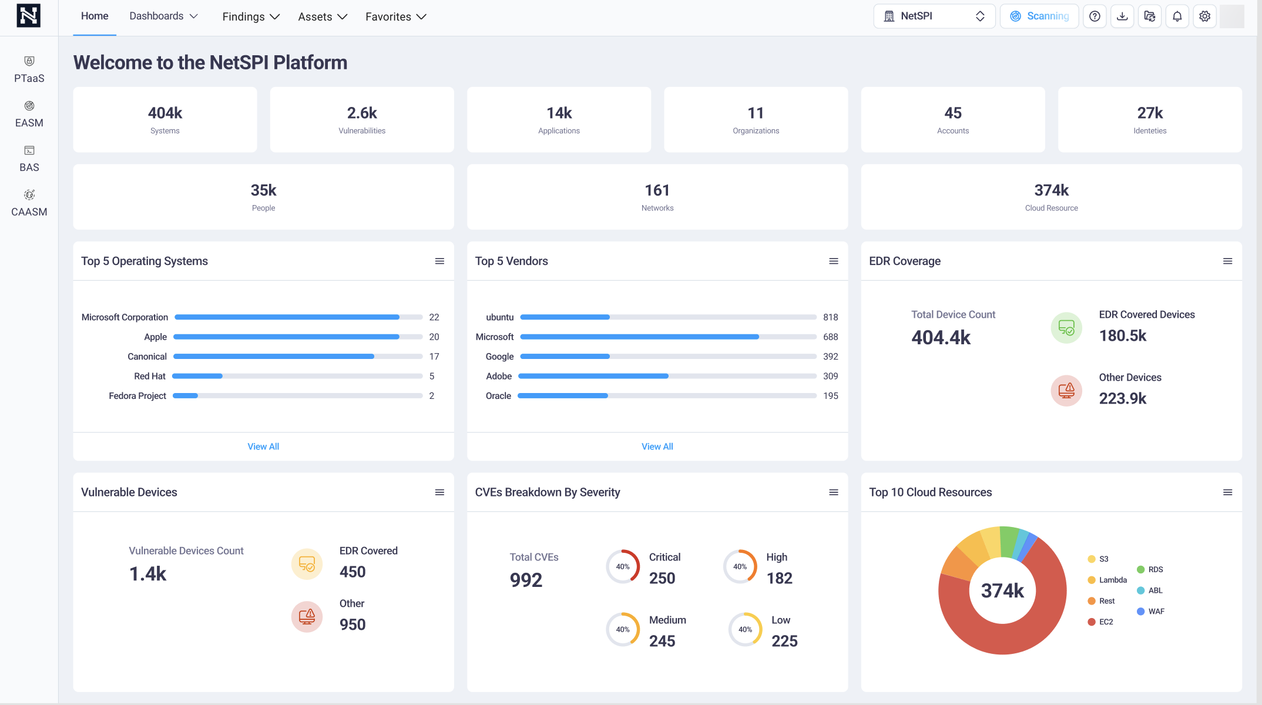The width and height of the screenshot is (1262, 705).
Task: Select the S3 legend color dot
Action: coord(1092,559)
